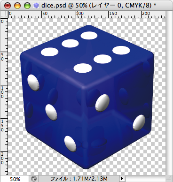Click the ruler origin corner box
173x182 pixels.
pyautogui.click(x=4, y=15)
